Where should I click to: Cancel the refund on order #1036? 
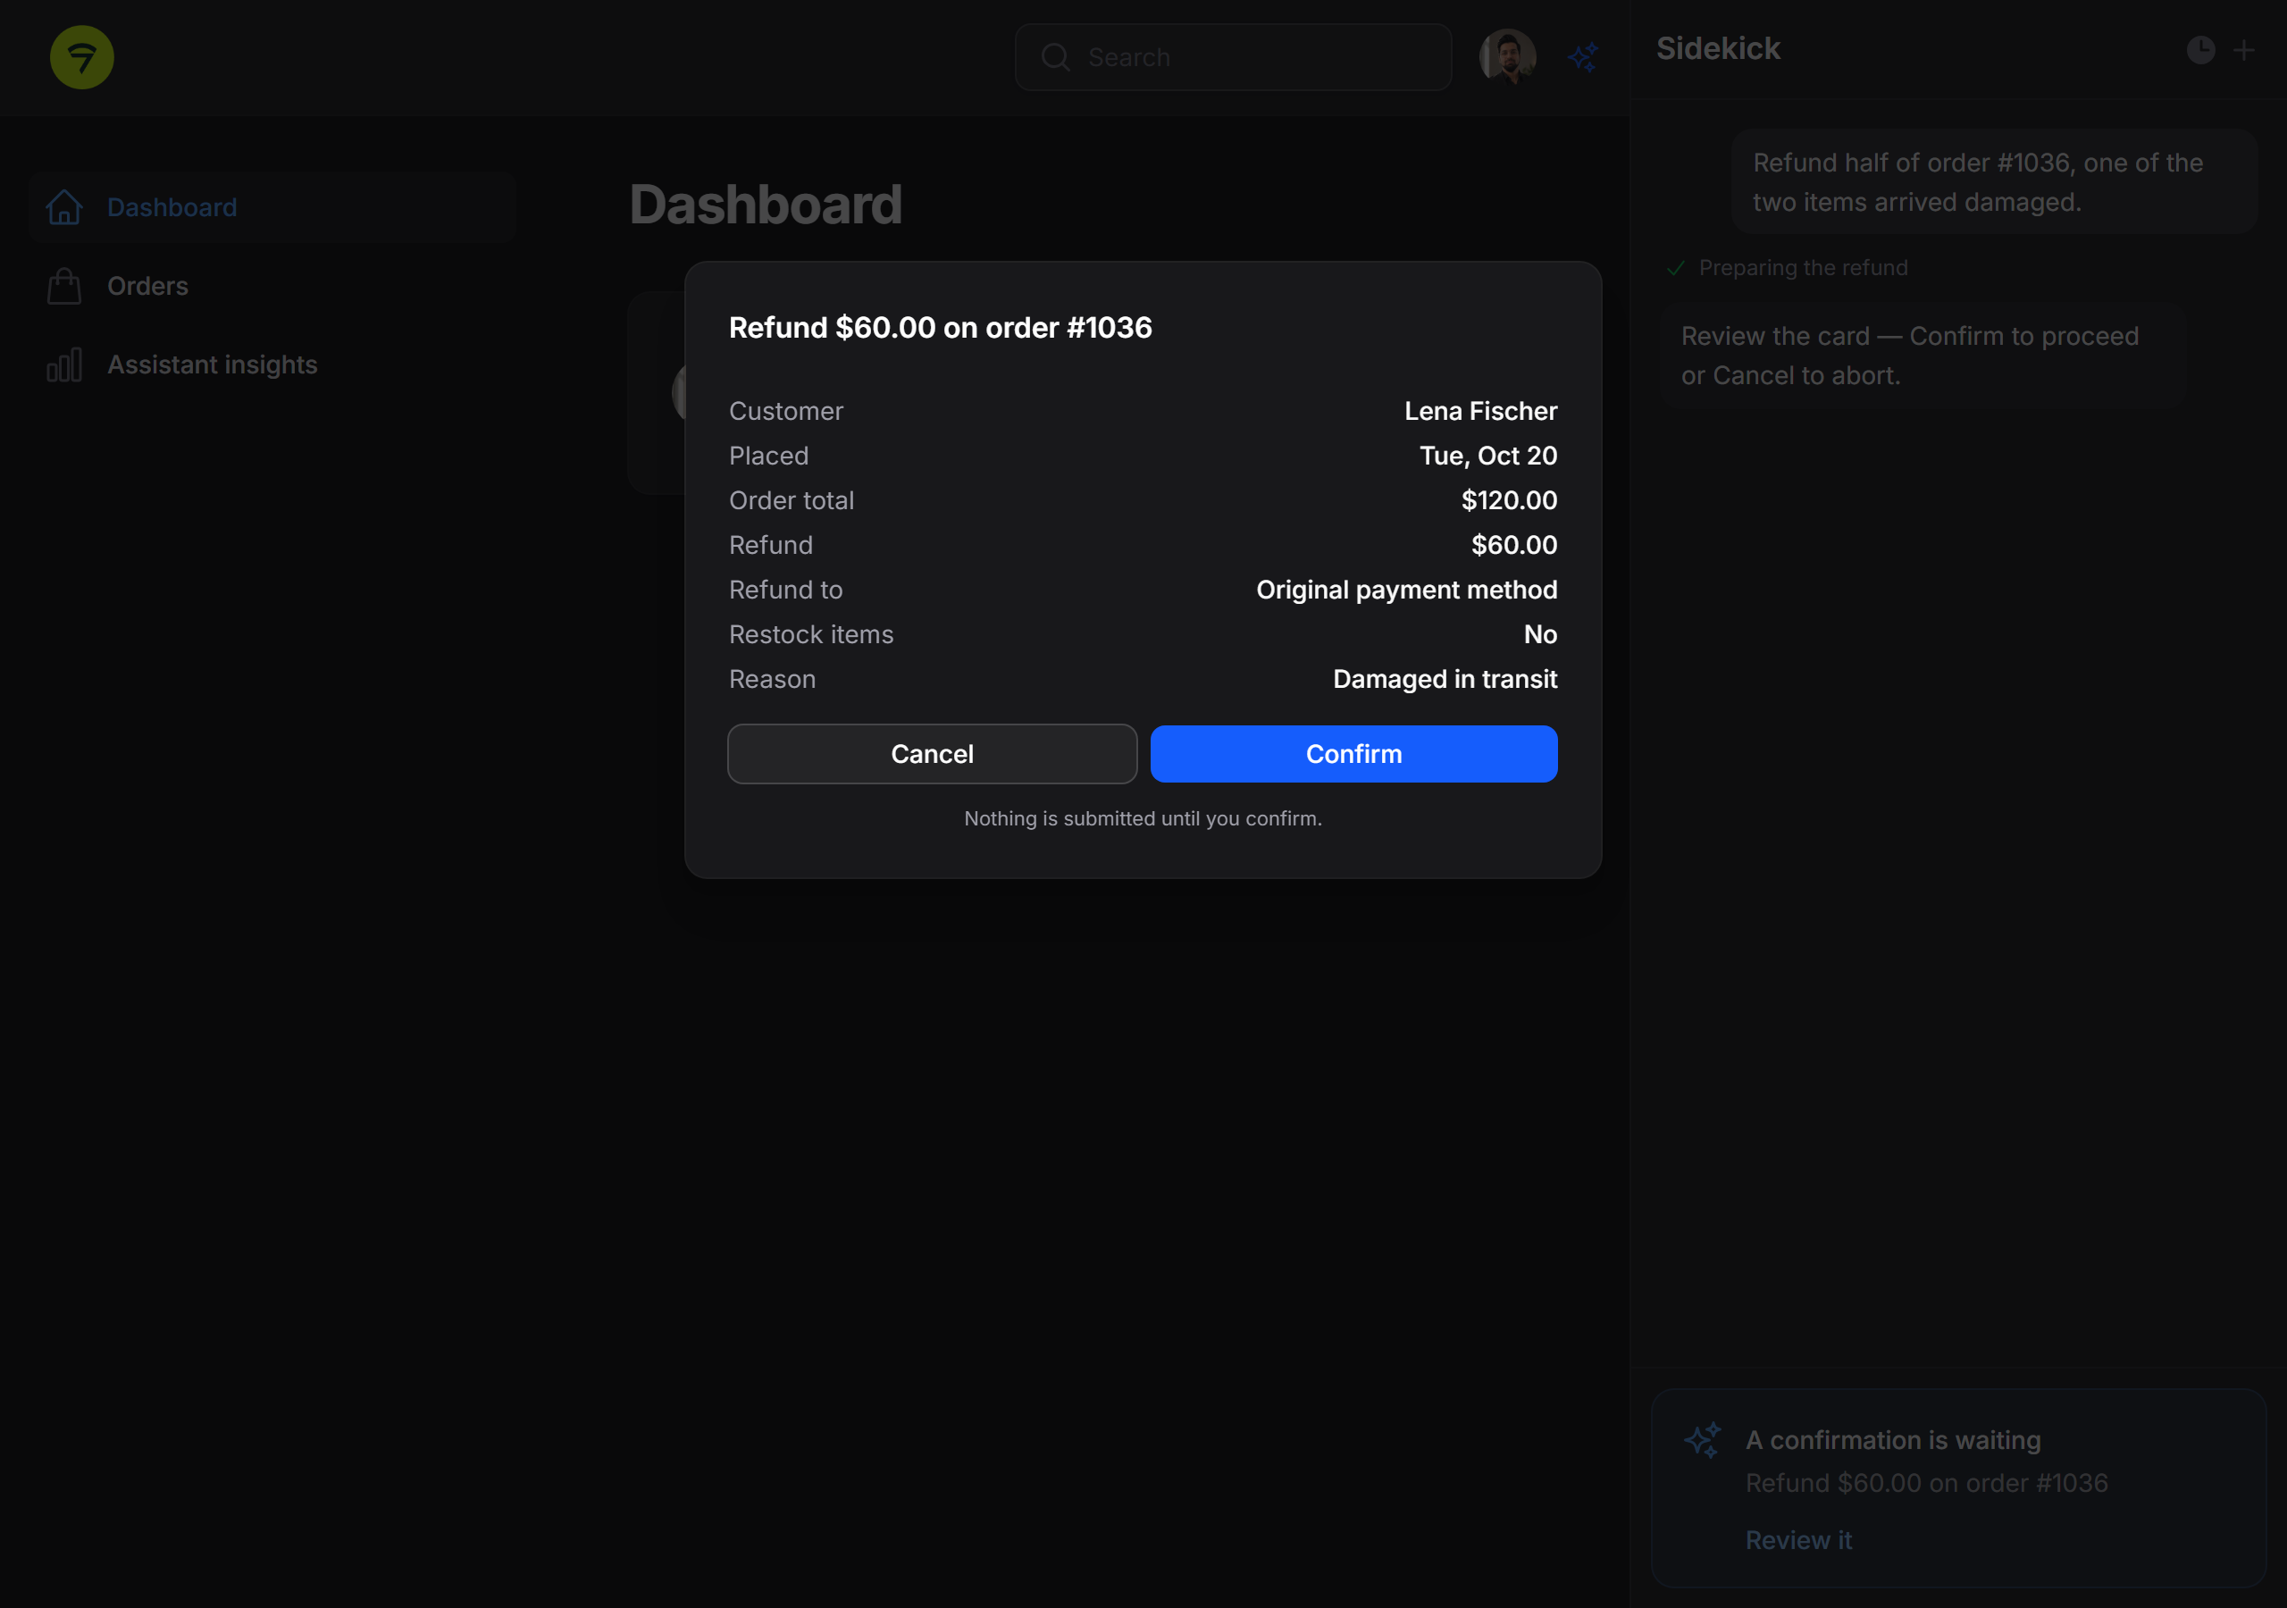pyautogui.click(x=933, y=754)
